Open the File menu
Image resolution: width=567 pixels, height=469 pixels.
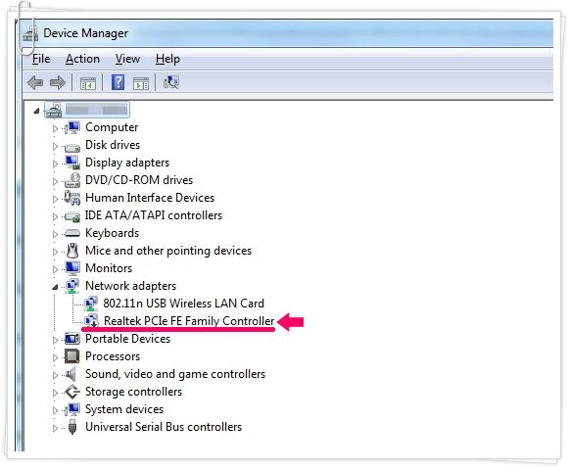[x=41, y=59]
